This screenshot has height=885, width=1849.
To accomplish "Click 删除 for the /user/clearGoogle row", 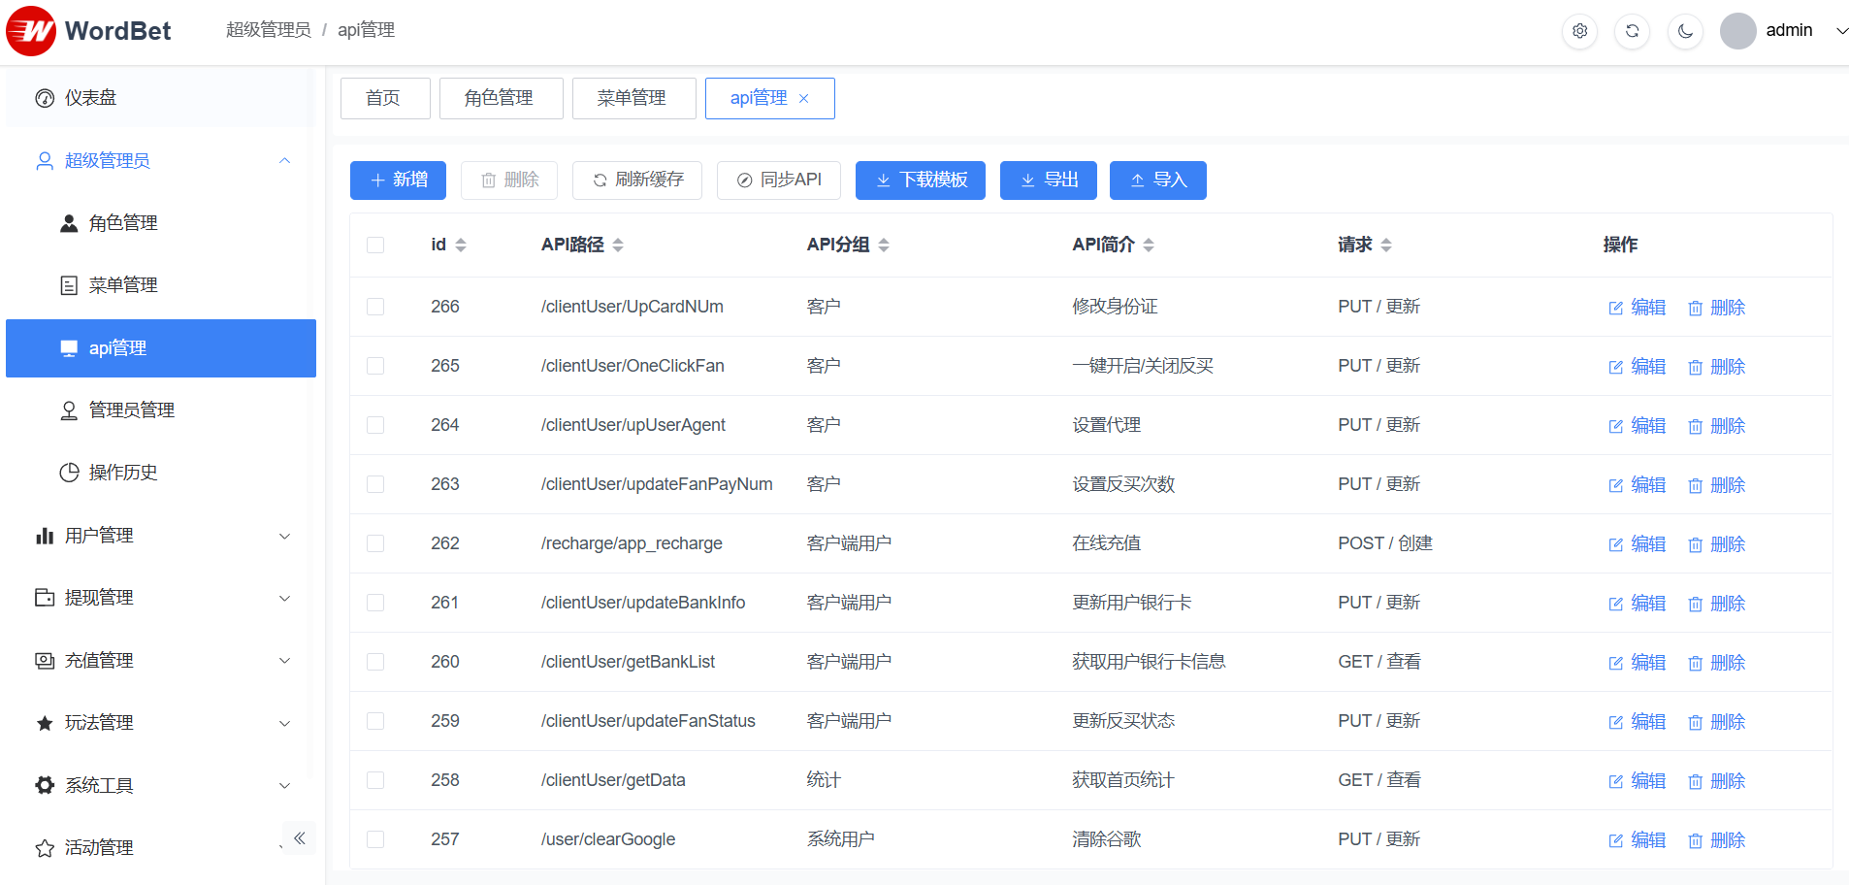I will [x=1717, y=840].
